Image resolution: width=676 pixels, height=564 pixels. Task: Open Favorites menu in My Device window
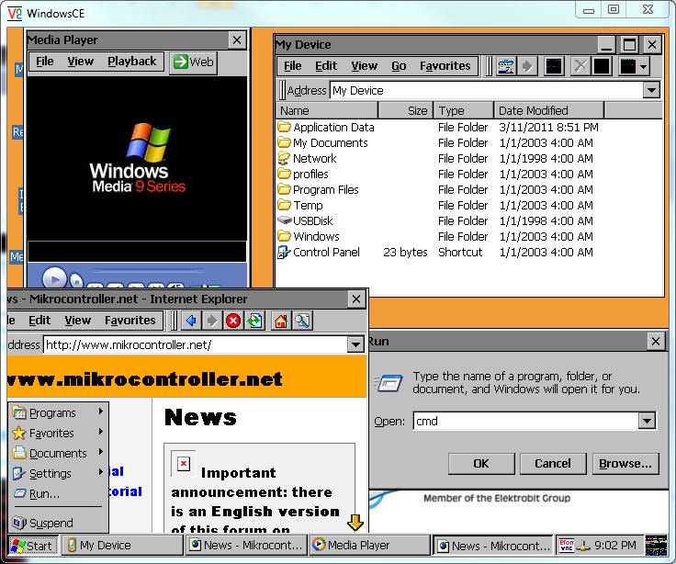(445, 66)
